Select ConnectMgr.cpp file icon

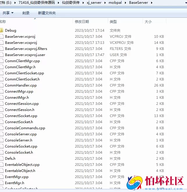tap(1, 91)
